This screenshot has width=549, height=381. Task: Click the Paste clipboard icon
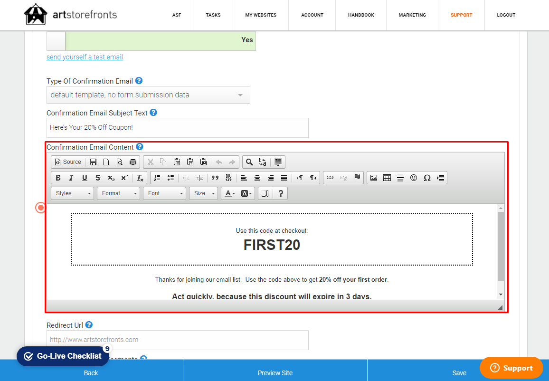click(x=177, y=162)
